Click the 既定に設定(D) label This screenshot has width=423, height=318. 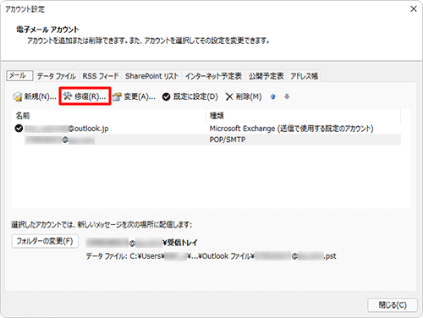pyautogui.click(x=195, y=96)
